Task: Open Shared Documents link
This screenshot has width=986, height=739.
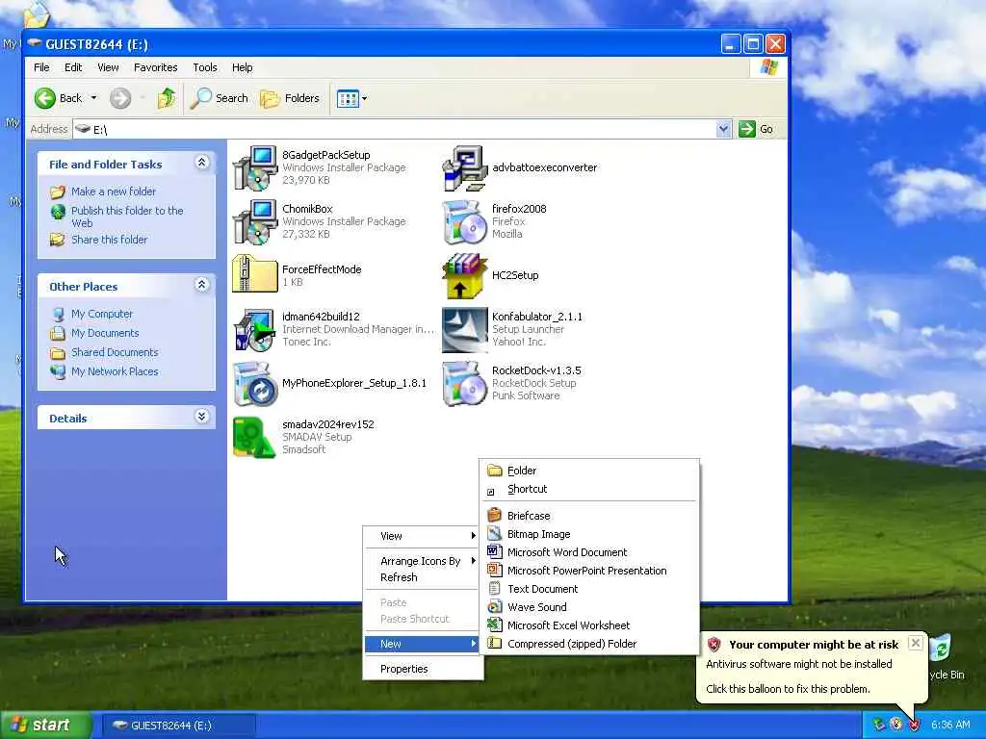Action: coord(115,352)
